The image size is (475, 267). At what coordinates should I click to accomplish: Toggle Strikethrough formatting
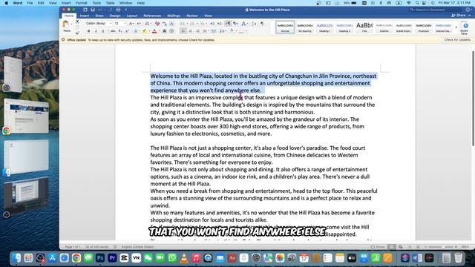click(x=113, y=31)
